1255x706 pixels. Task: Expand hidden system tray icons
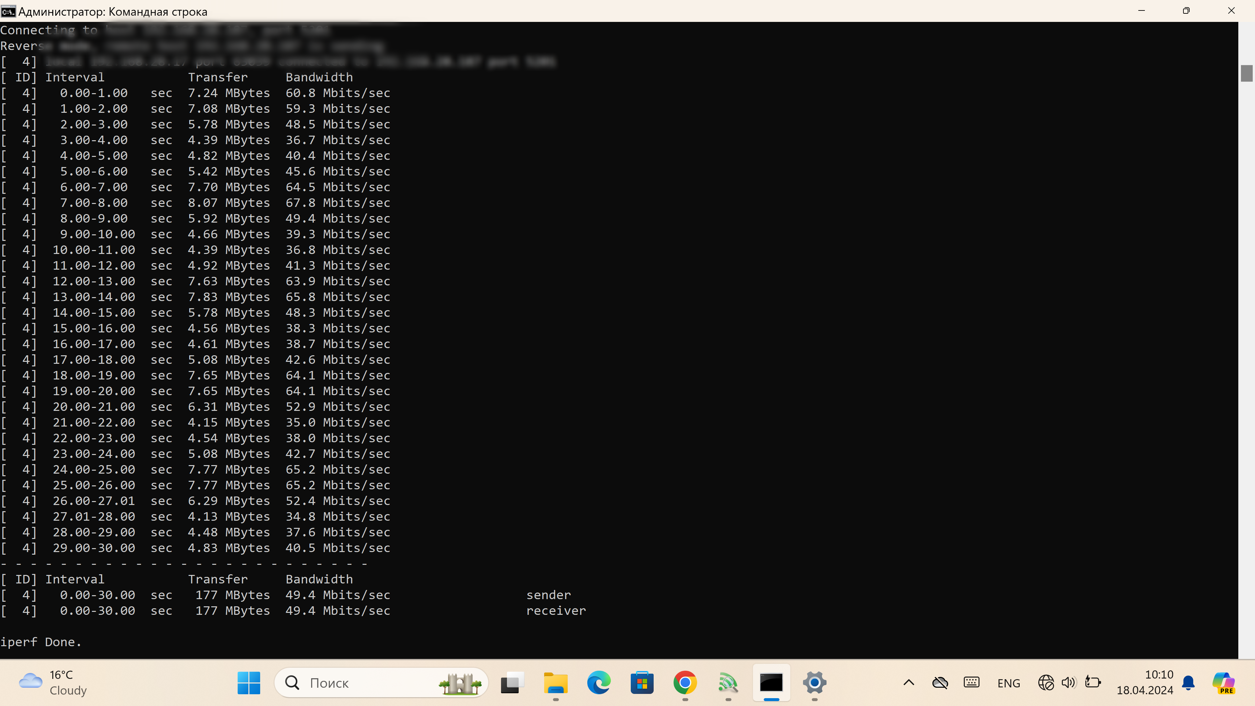click(x=909, y=682)
